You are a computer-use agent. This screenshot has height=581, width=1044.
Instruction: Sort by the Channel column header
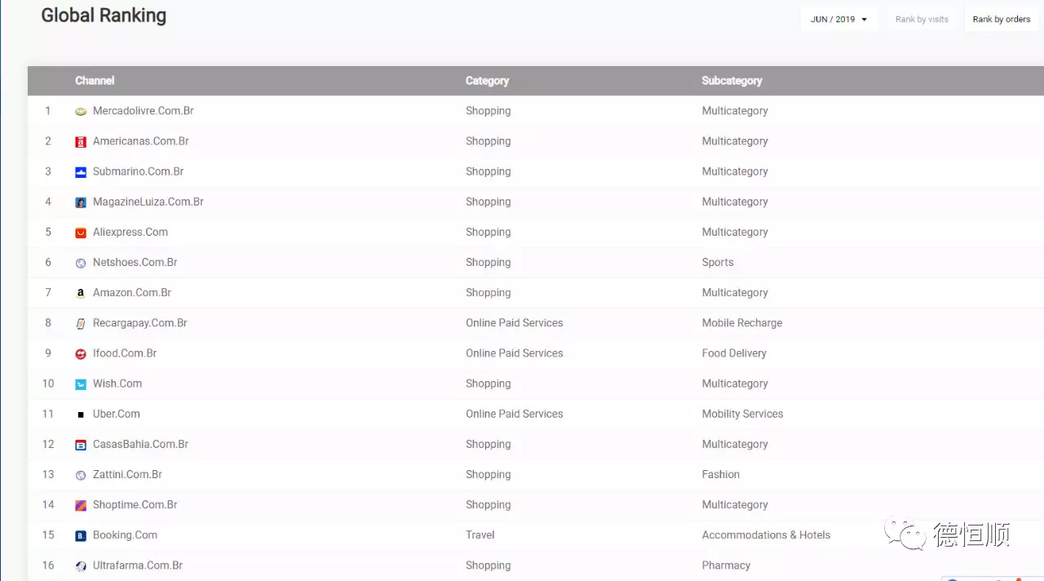95,81
